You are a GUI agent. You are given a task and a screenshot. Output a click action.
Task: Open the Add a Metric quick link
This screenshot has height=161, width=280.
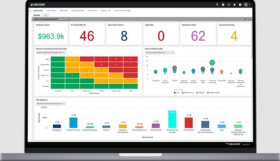[93, 10]
